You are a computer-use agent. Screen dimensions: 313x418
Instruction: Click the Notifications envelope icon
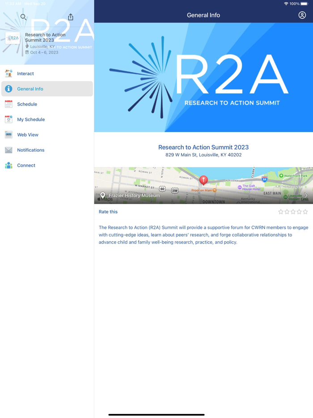(x=8, y=150)
